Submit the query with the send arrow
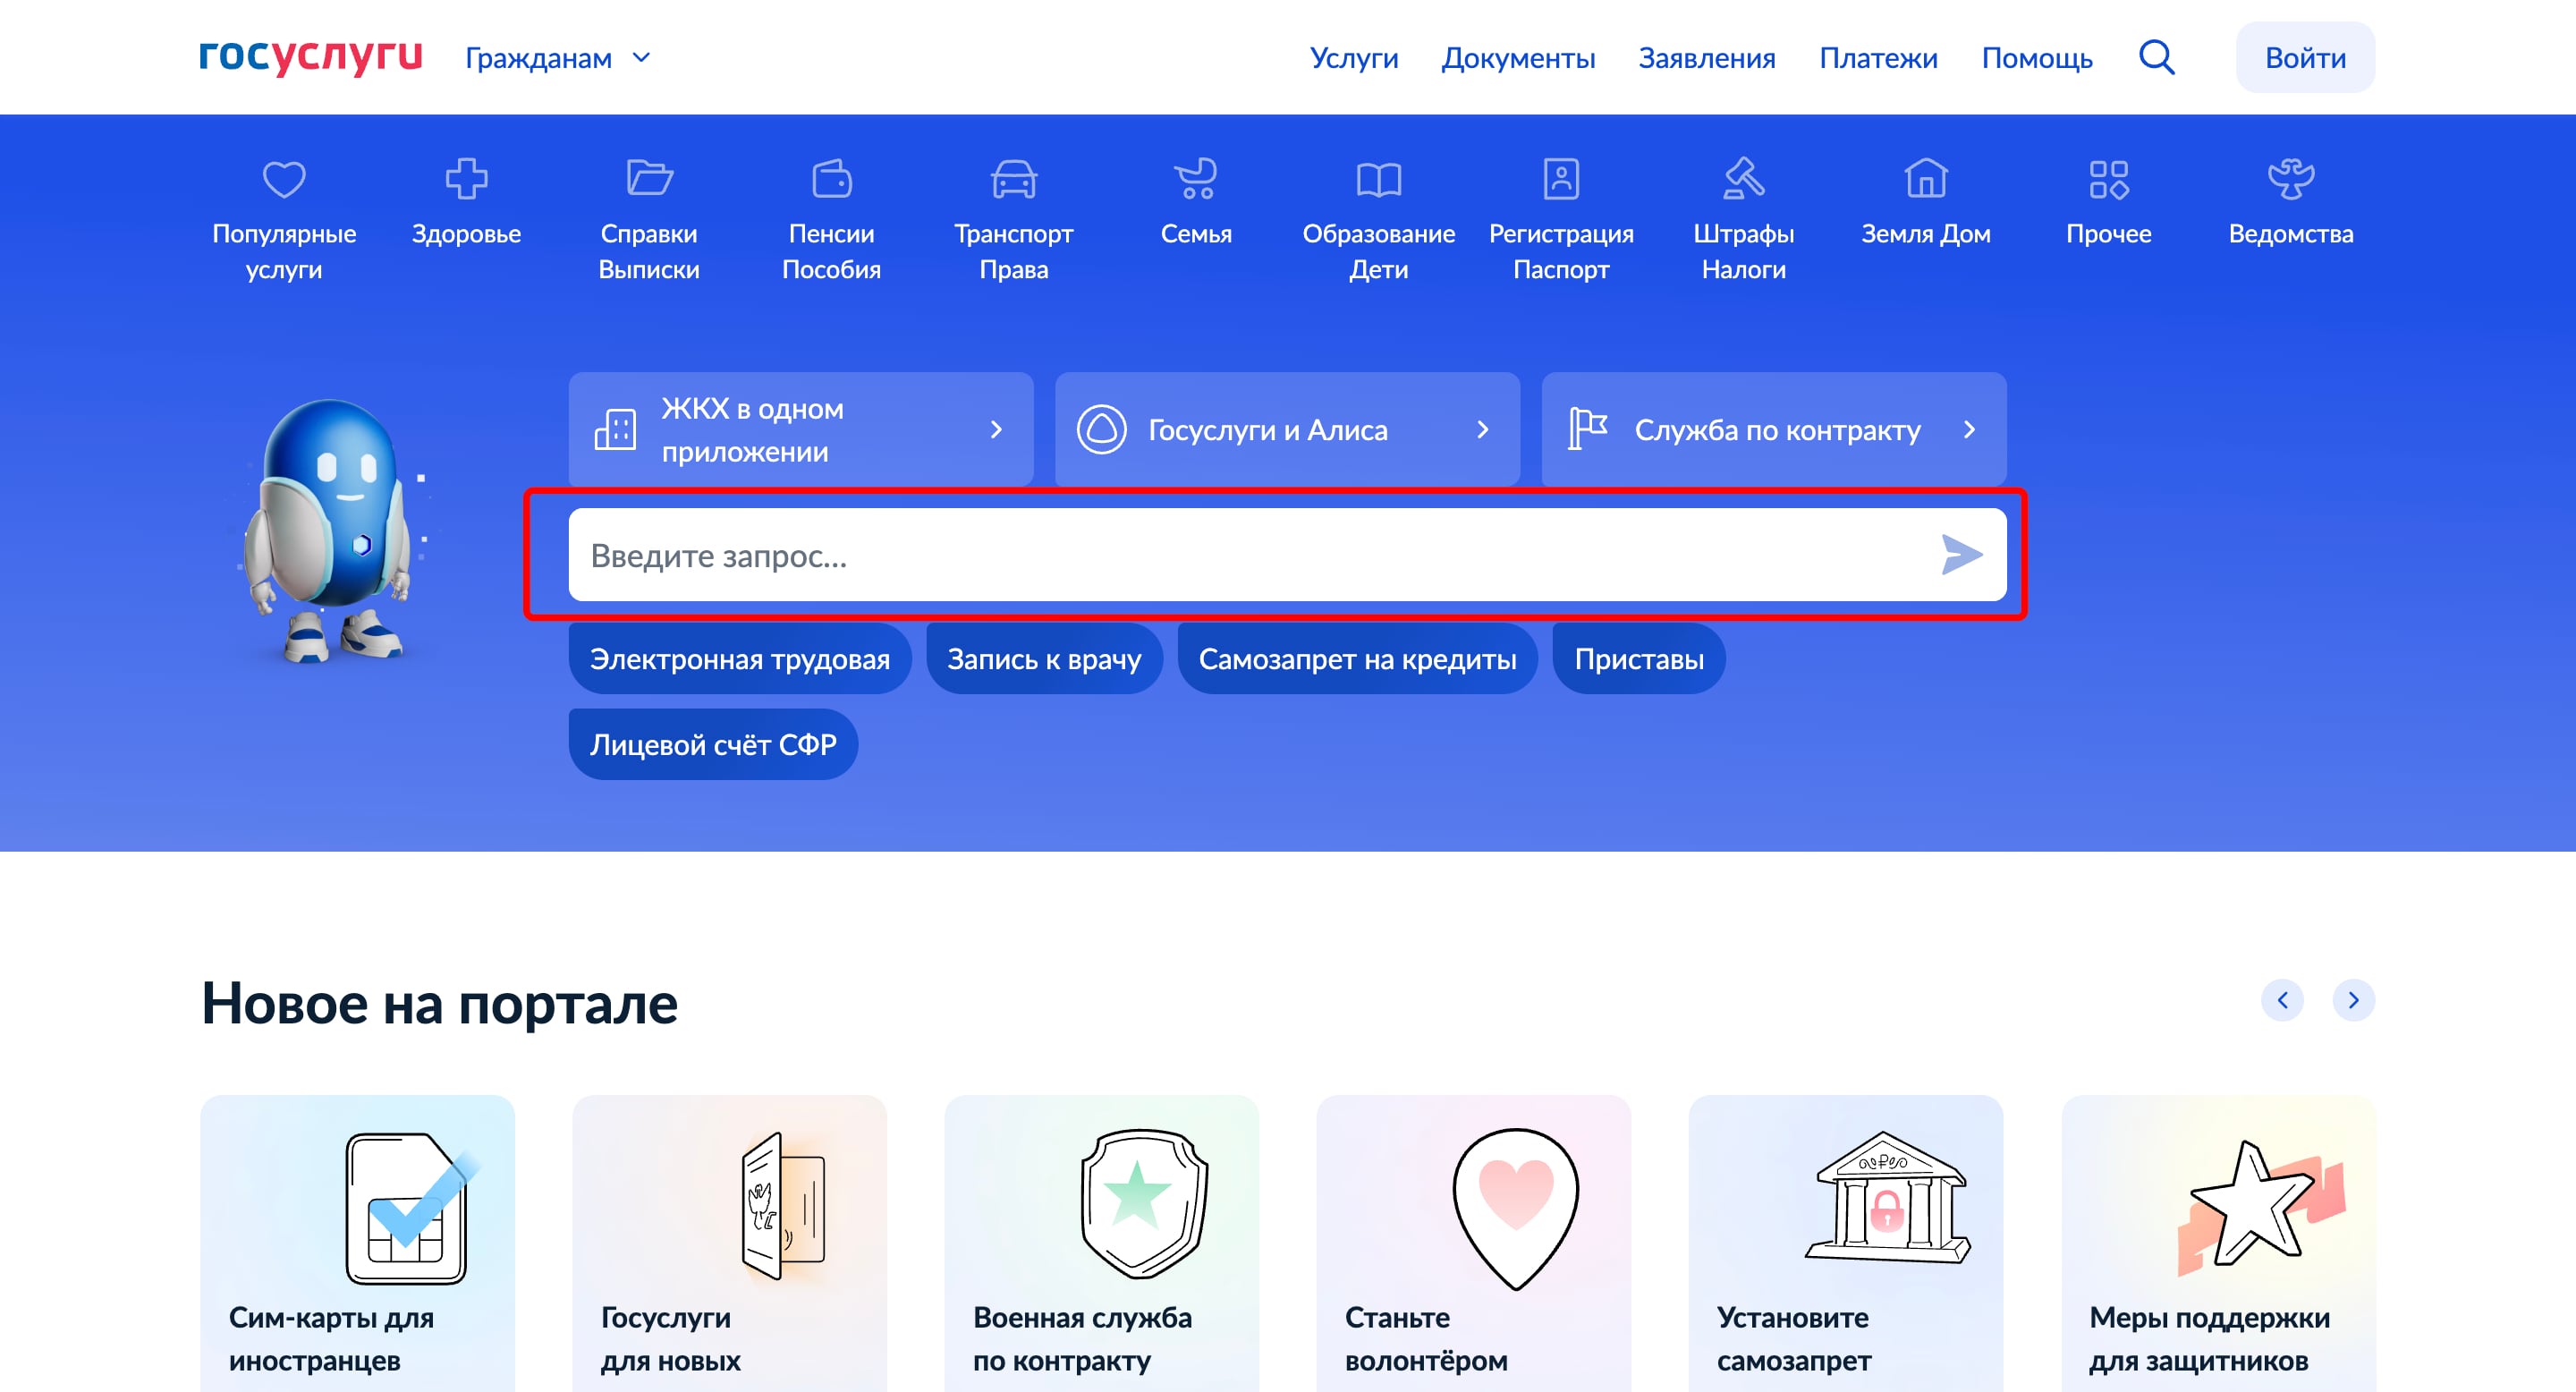Screen dimensions: 2576x1392 click(1961, 555)
